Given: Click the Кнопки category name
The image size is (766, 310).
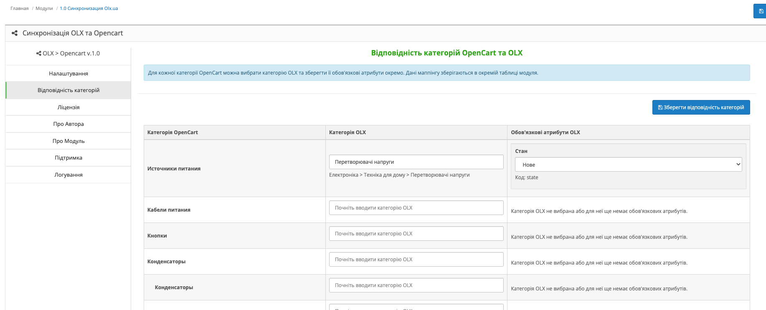Looking at the screenshot, I should point(157,236).
